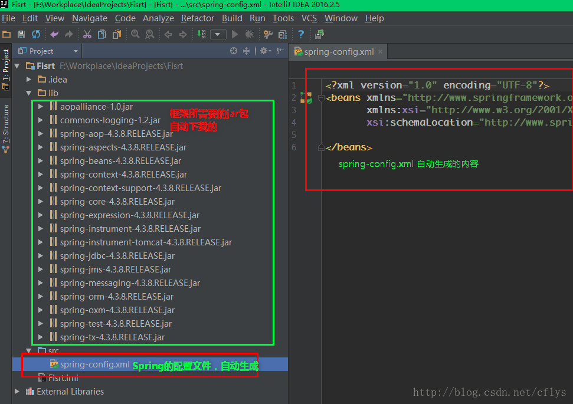Click line number 5 in editor gutter
Viewport: 573px width, 404px height.
293,135
